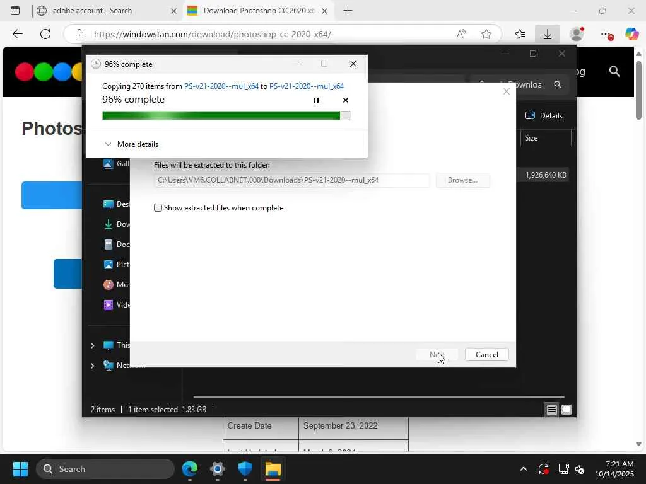Open destination PS-v21-2020--mul_x64 folder link
This screenshot has height=484, width=646.
(307, 86)
